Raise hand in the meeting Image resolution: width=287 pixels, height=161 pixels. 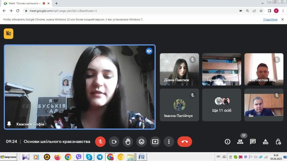point(128,142)
